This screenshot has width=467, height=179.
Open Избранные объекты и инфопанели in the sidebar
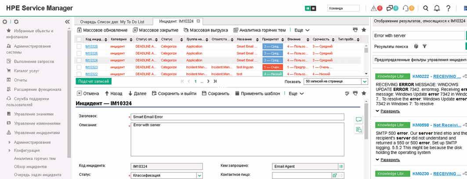(30, 34)
